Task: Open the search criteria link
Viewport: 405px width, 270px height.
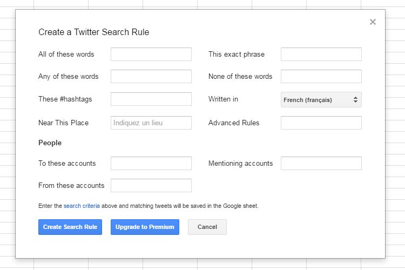Action: point(82,206)
